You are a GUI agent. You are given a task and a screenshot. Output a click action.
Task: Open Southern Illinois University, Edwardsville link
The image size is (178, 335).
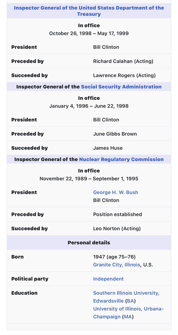pos(126,293)
